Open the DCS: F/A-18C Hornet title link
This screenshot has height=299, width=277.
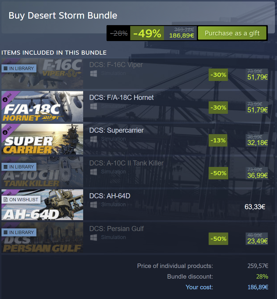122,97
